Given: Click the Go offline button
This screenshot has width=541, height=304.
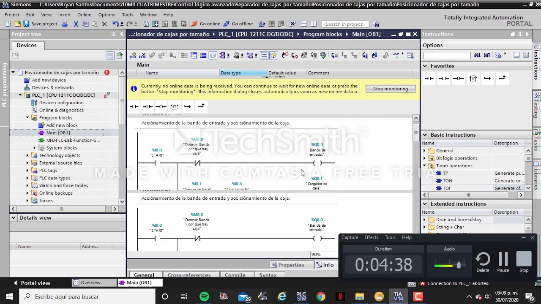Looking at the screenshot, I should pos(238,24).
